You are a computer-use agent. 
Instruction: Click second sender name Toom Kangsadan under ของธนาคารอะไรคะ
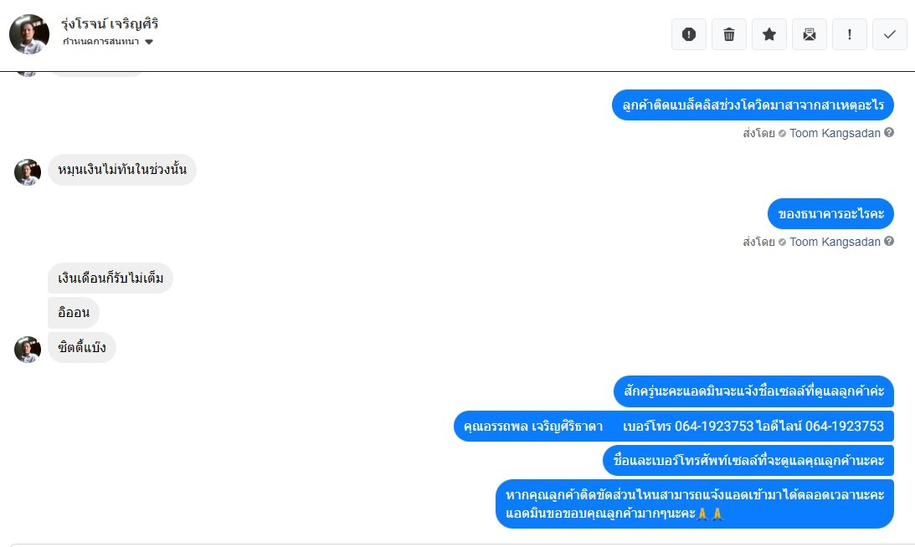click(835, 242)
